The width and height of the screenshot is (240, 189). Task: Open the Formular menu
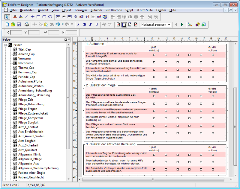tap(81, 10)
